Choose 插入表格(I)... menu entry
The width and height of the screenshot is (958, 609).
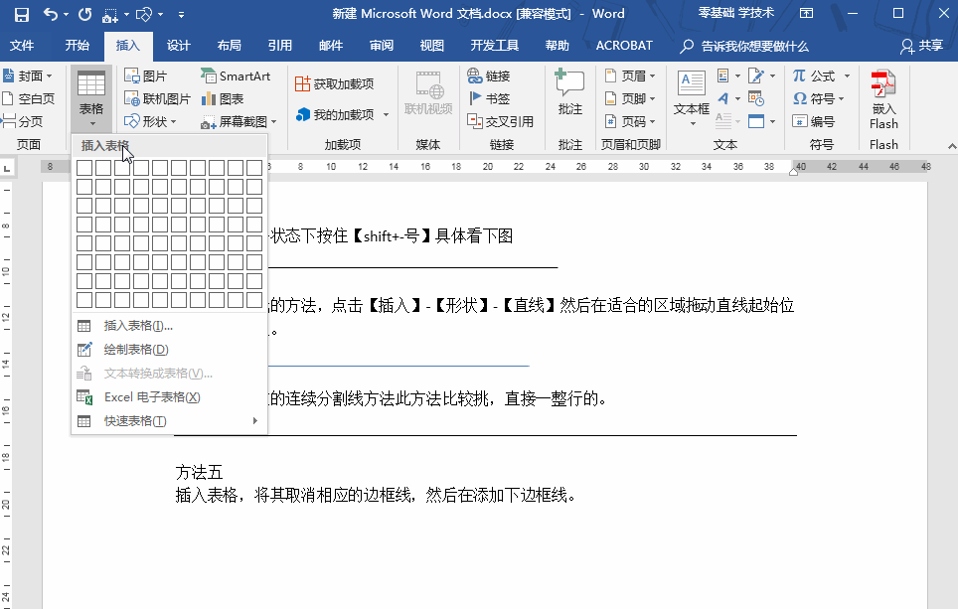pyautogui.click(x=169, y=326)
